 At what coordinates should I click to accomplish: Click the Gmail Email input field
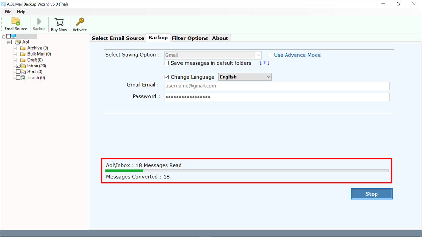[277, 86]
